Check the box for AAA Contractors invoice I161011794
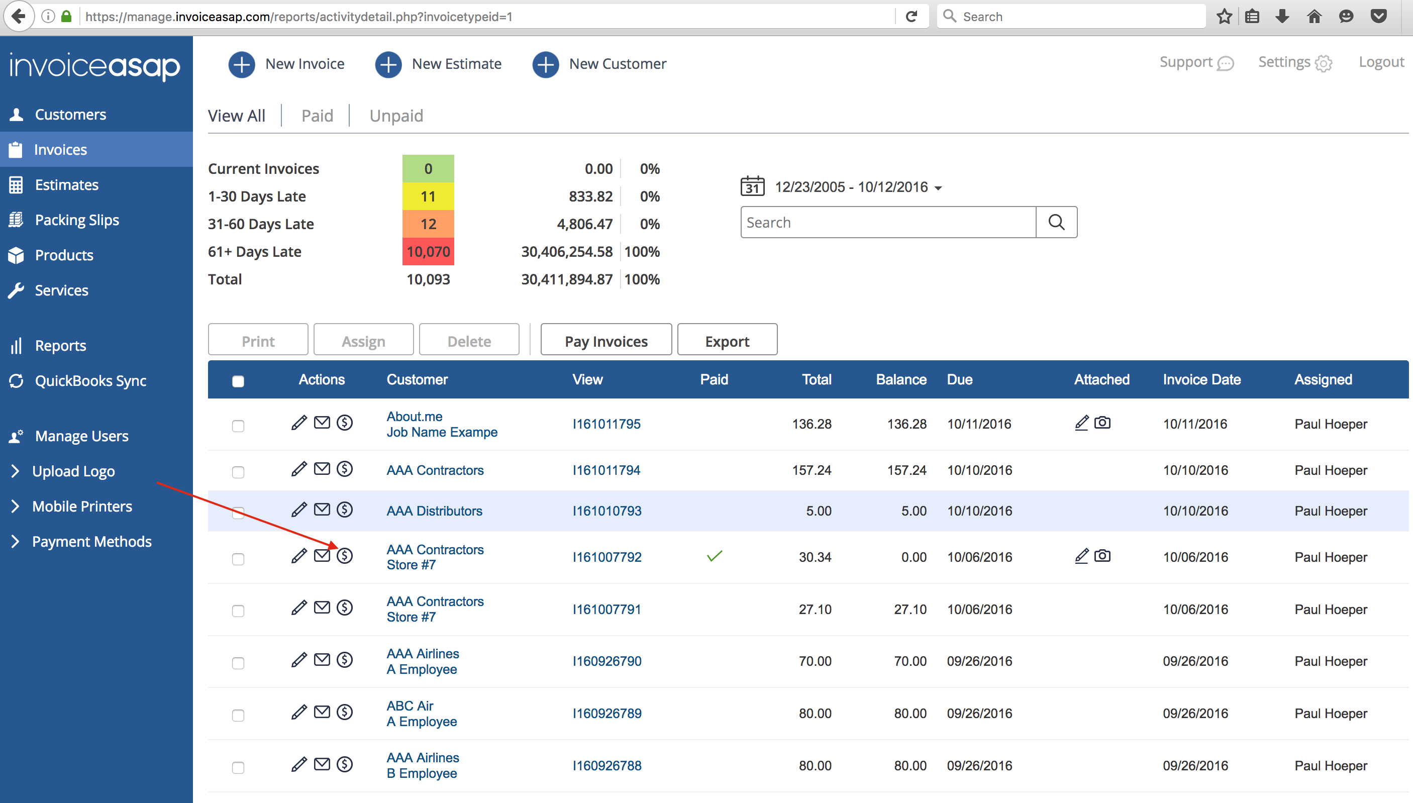The height and width of the screenshot is (803, 1413). (x=238, y=472)
